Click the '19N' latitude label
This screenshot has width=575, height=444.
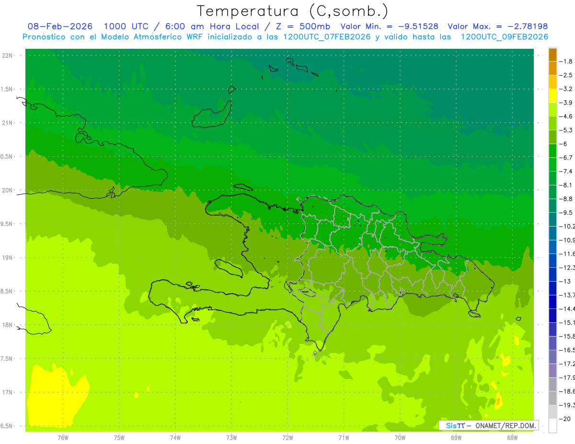(x=8, y=258)
